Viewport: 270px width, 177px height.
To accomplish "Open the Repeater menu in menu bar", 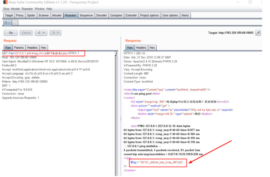I will pyautogui.click(x=27, y=9).
